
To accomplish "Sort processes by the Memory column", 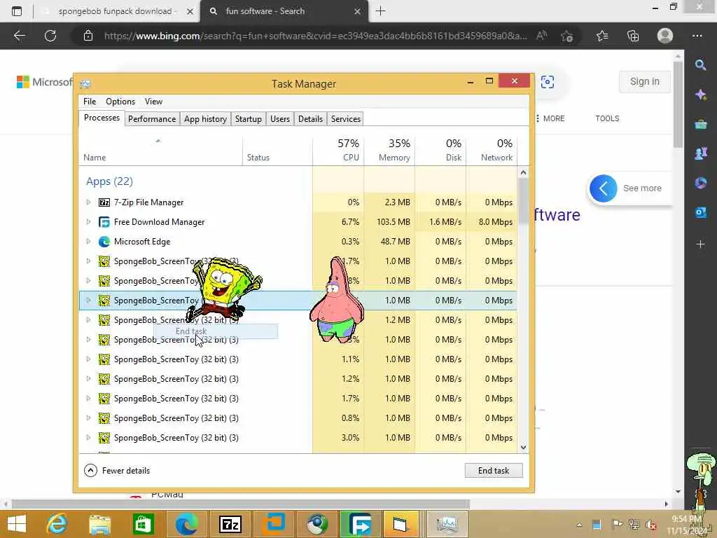I will click(389, 151).
